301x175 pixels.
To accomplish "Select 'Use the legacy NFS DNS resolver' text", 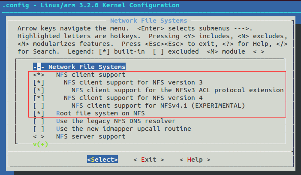I will click(116, 121).
